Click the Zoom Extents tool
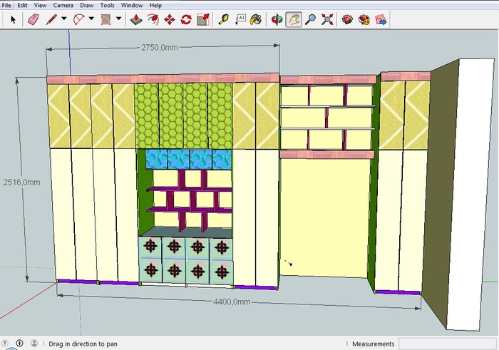Viewport: 499px width, 350px height. (327, 20)
